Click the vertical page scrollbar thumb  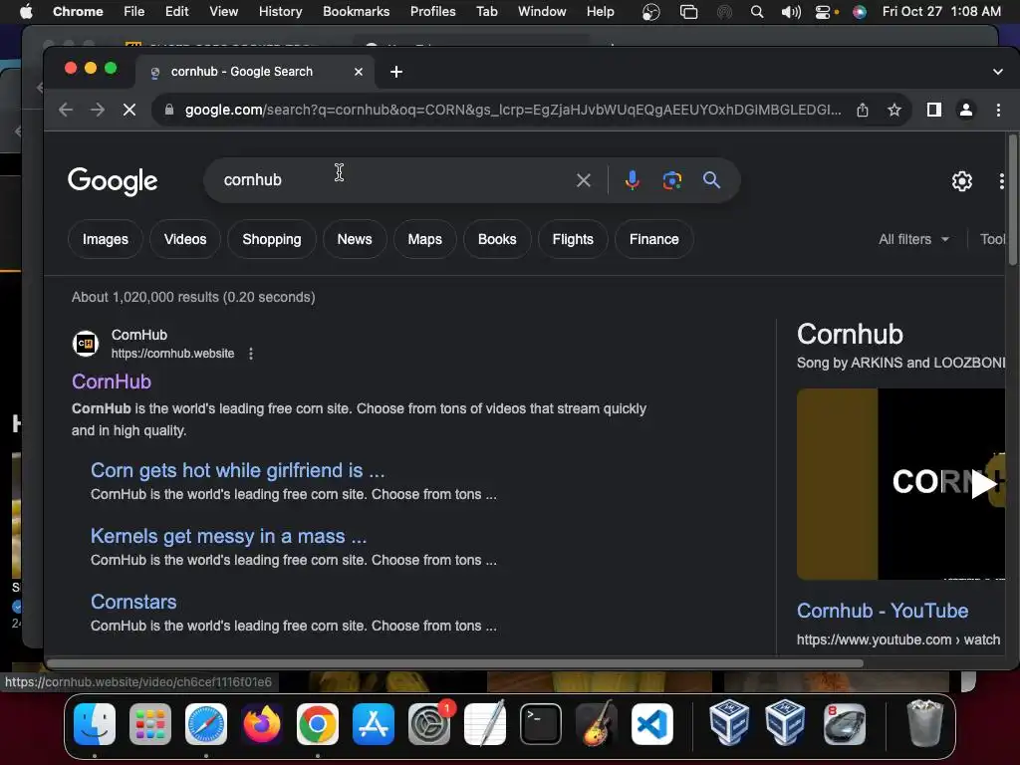(x=1012, y=199)
